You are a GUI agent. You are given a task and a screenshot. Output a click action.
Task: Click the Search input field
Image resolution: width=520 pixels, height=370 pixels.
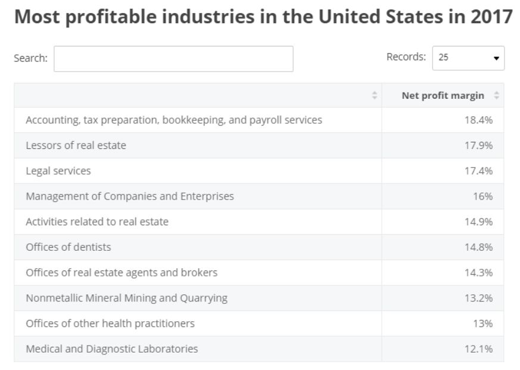point(173,59)
